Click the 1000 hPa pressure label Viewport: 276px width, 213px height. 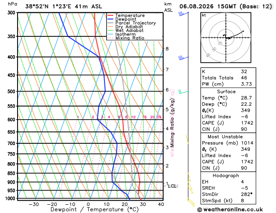(x=11, y=199)
